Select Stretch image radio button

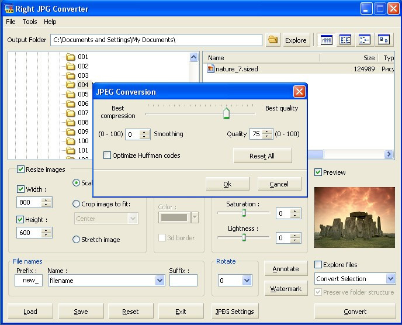tap(76, 240)
